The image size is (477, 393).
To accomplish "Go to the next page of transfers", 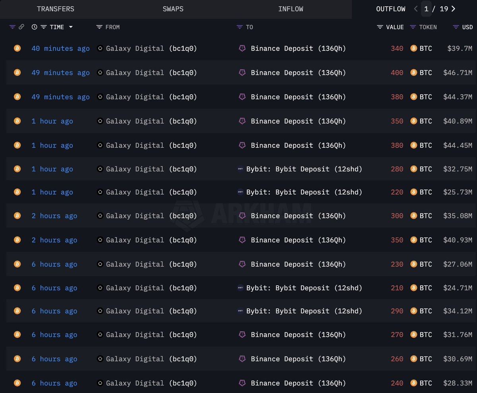I will point(454,9).
